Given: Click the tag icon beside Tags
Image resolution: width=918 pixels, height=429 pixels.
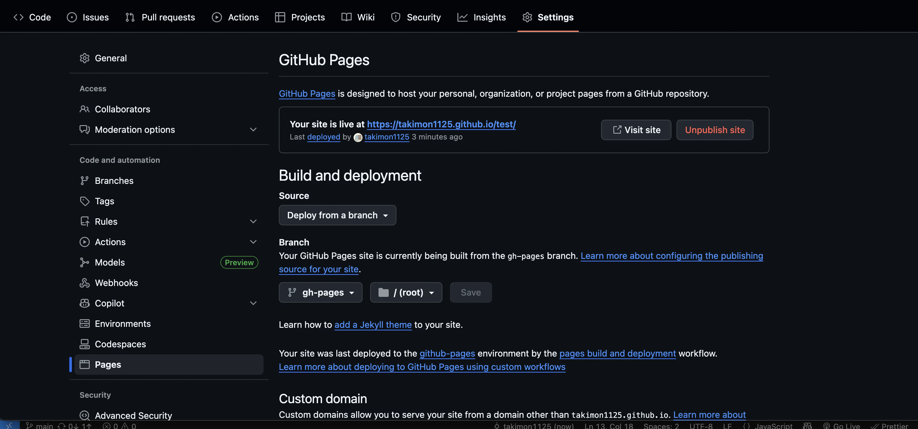Looking at the screenshot, I should click(84, 201).
